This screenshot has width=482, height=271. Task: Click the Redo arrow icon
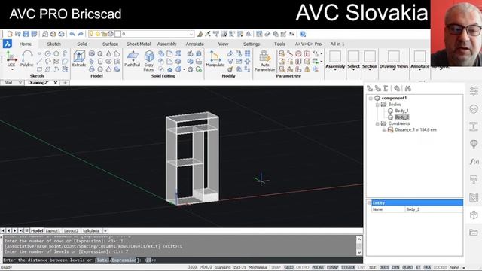click(x=81, y=34)
